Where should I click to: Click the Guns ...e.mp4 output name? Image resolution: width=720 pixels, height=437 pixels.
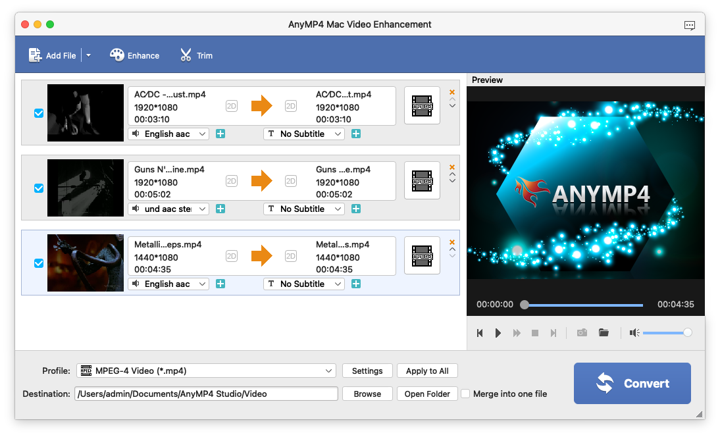pyautogui.click(x=343, y=169)
